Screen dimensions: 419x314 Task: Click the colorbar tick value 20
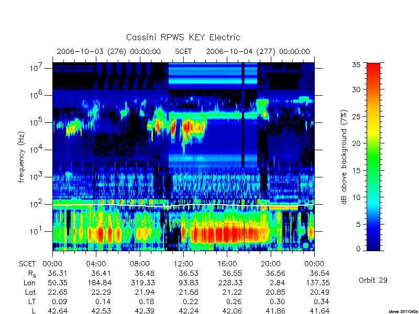[x=356, y=143]
